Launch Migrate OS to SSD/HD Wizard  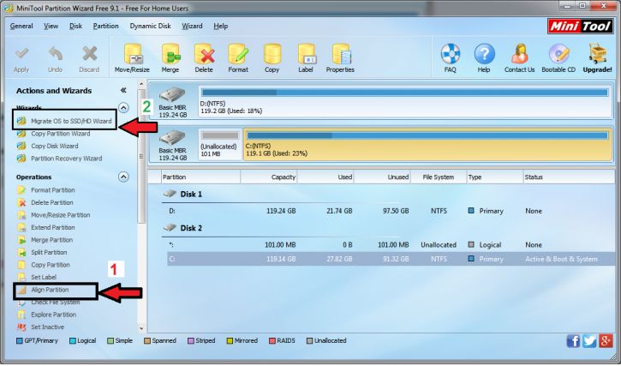(64, 121)
